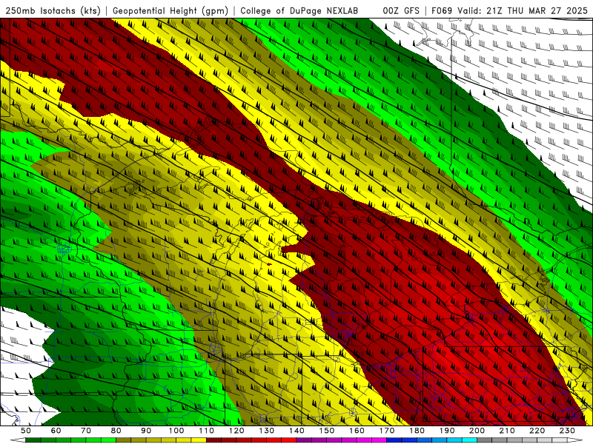Click the 170 value on the legend scale

(x=387, y=431)
